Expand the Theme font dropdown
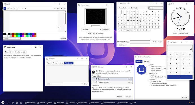This screenshot has width=195, height=105. 123,8
